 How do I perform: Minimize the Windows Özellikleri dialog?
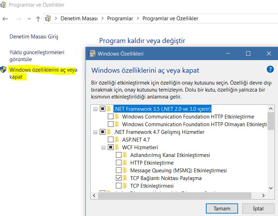pyautogui.click(x=228, y=53)
